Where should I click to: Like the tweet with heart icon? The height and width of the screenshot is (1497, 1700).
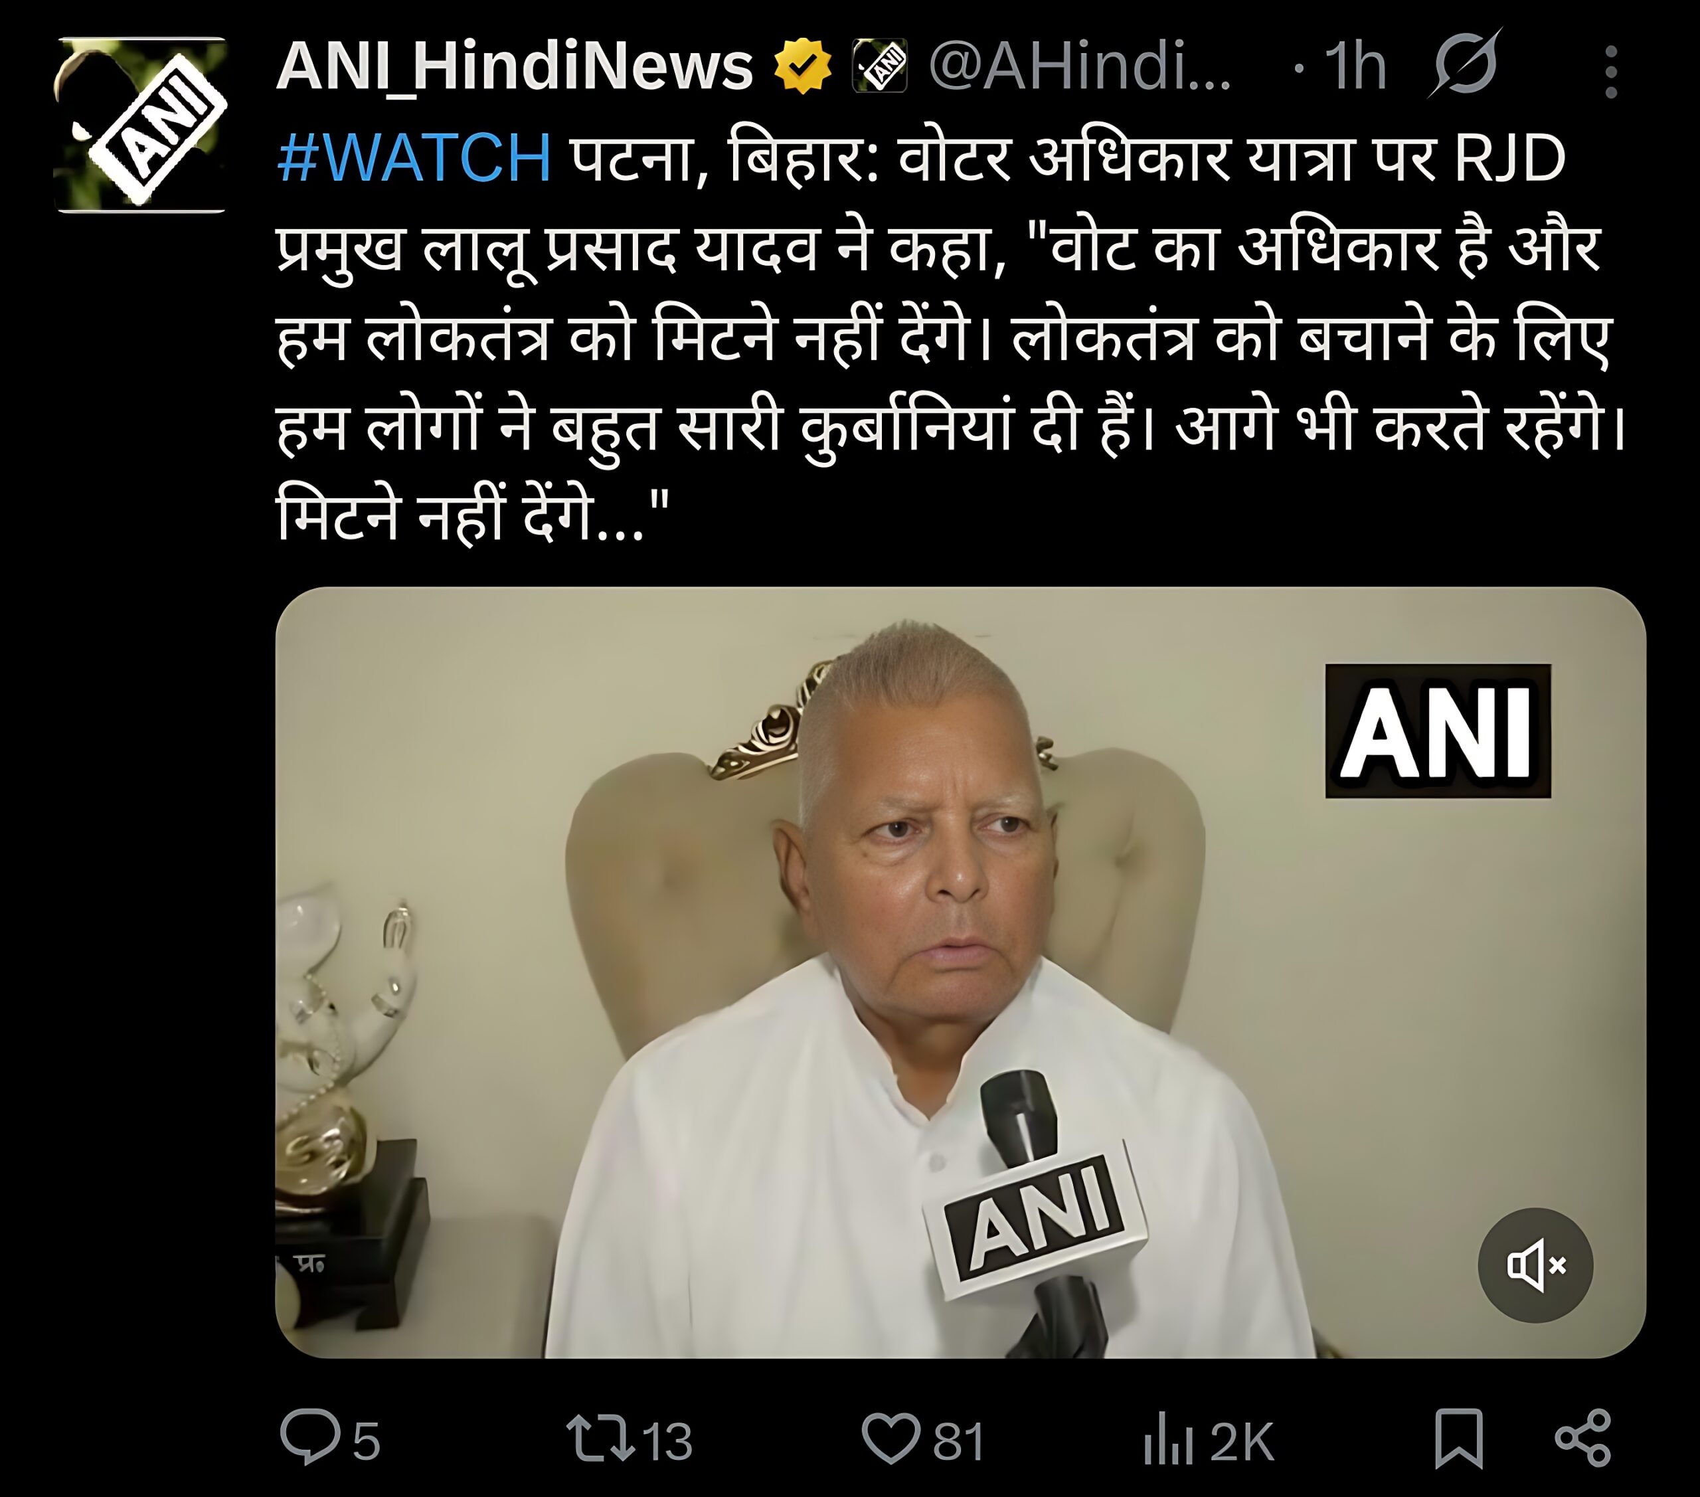click(x=891, y=1440)
